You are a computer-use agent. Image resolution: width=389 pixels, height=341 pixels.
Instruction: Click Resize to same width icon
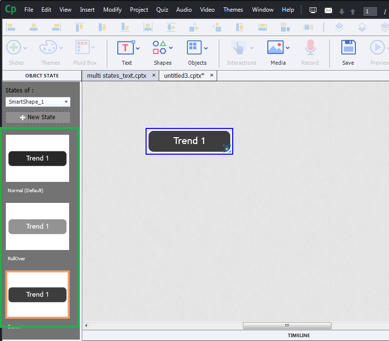point(262,27)
